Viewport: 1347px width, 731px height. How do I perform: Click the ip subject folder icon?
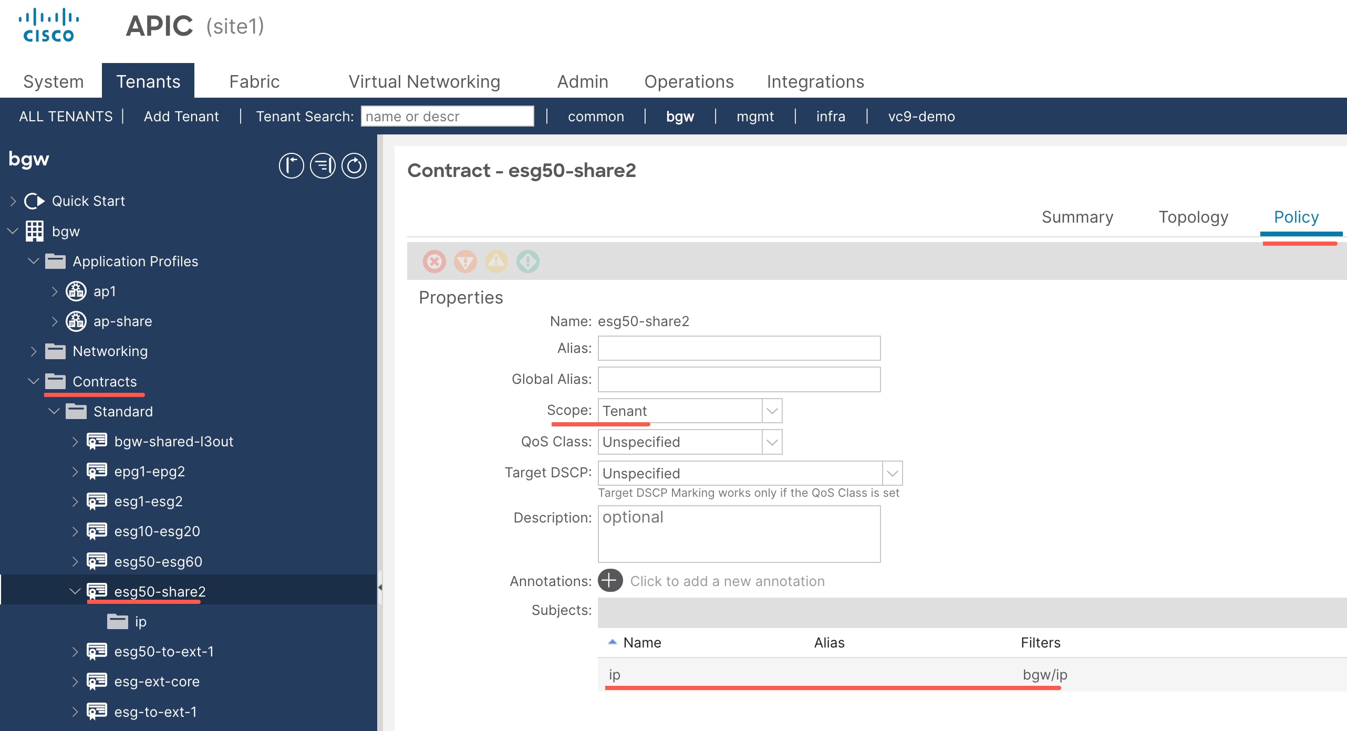point(118,621)
